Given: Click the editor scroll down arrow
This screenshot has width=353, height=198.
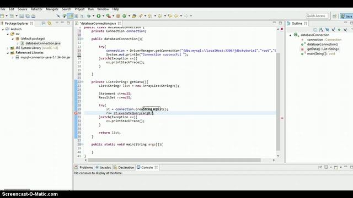Looking at the screenshot, I should tap(278, 156).
